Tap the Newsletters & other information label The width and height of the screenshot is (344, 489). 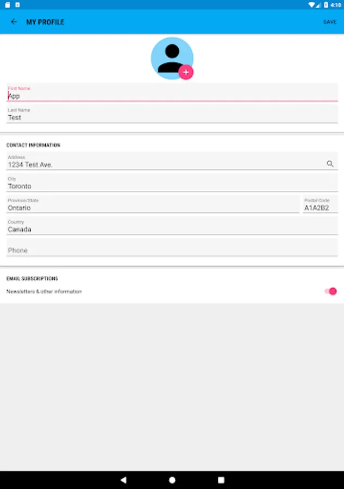[44, 292]
